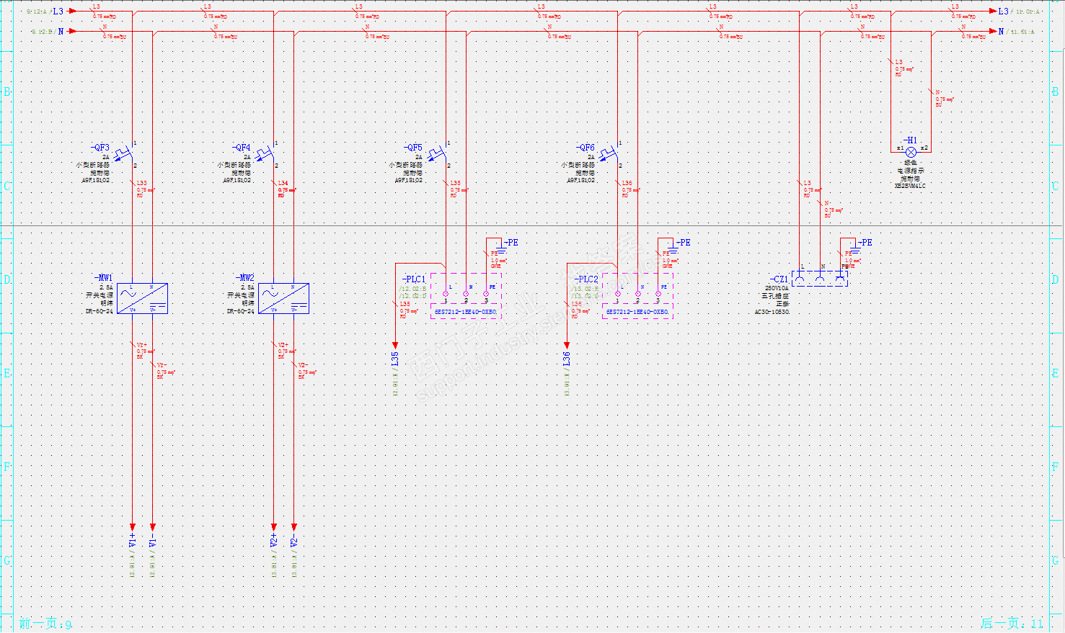
Task: Select the QF3 circuit breaker symbol
Action: click(x=126, y=154)
